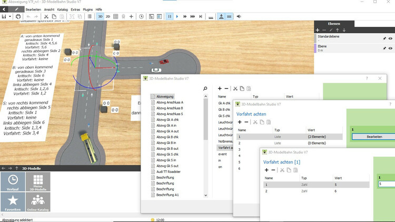Select Abzwg Anschluss A in list
Viewport: 395px width, 222px height.
click(170, 102)
